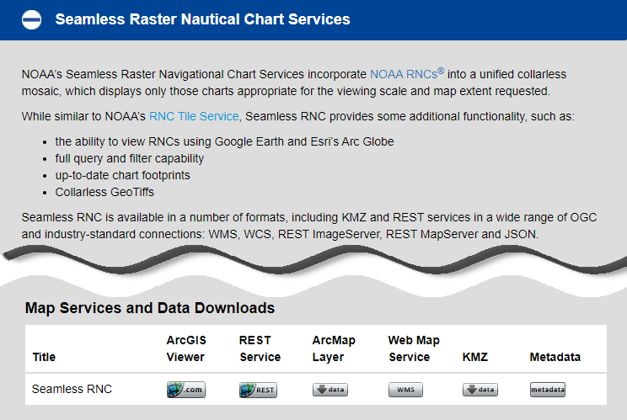Click the Seamless Raster Nautical Chart Services title

click(203, 19)
